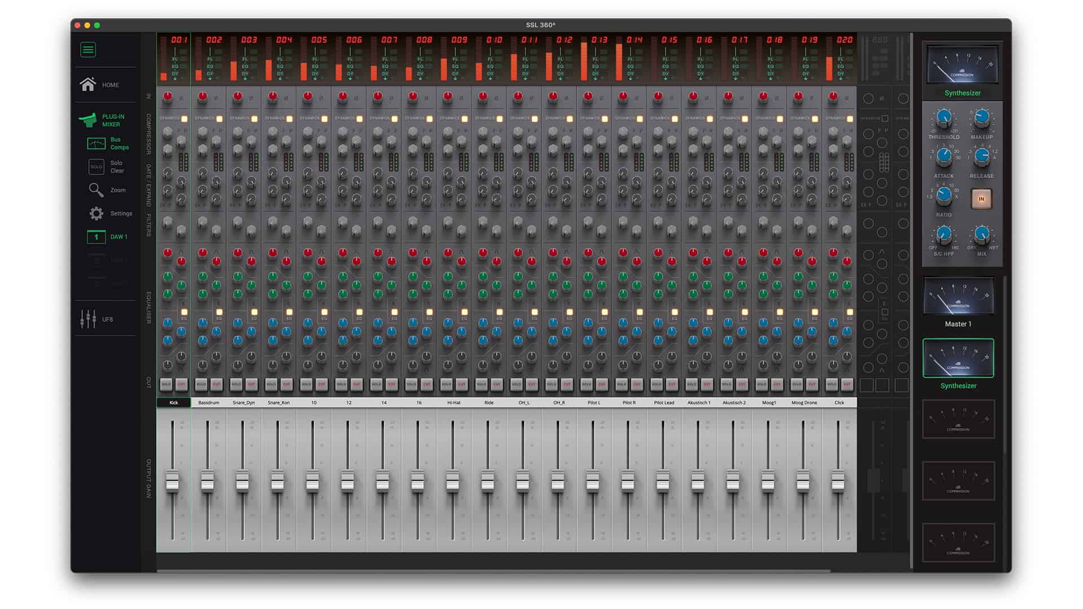Open the UF8 faders icon
Screen dimensions: 1083x609
88,319
